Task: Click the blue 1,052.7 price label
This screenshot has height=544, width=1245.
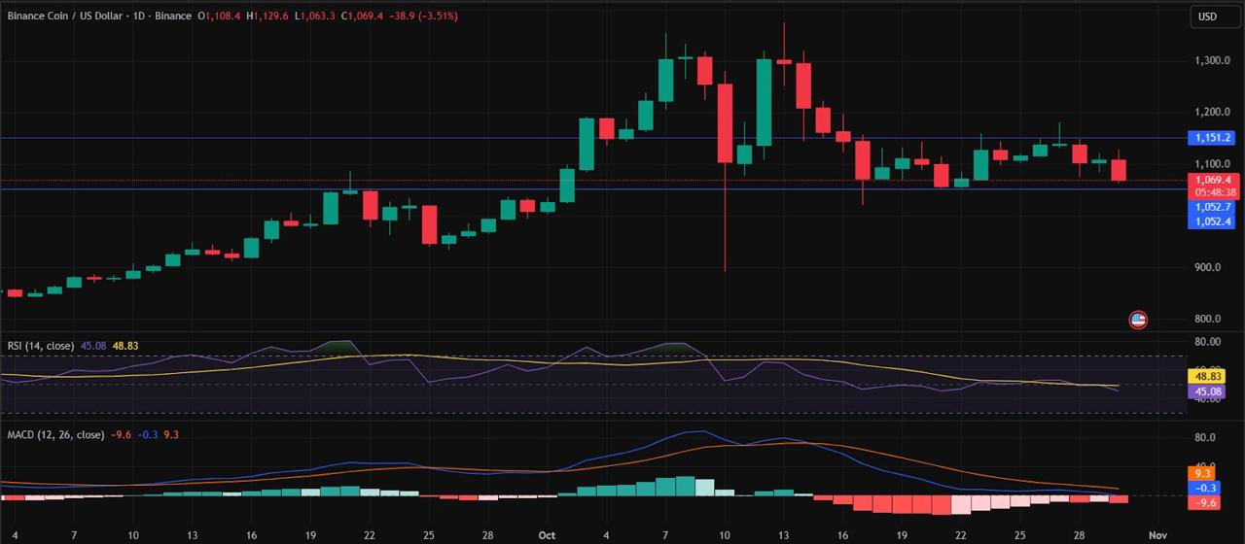Action: pyautogui.click(x=1213, y=207)
